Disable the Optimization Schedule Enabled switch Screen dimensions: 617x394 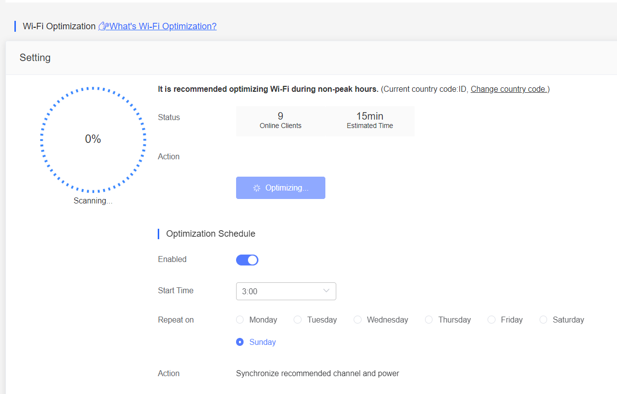247,260
